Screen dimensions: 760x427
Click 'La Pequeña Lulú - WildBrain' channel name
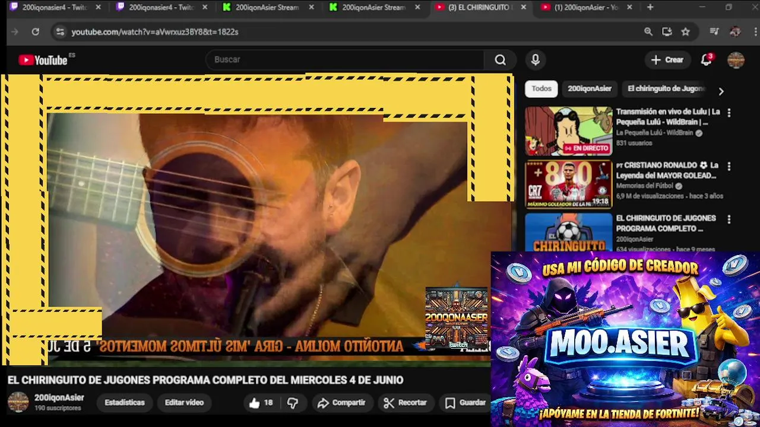[654, 133]
